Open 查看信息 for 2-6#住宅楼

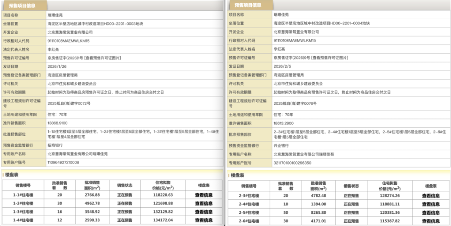tap(431, 221)
